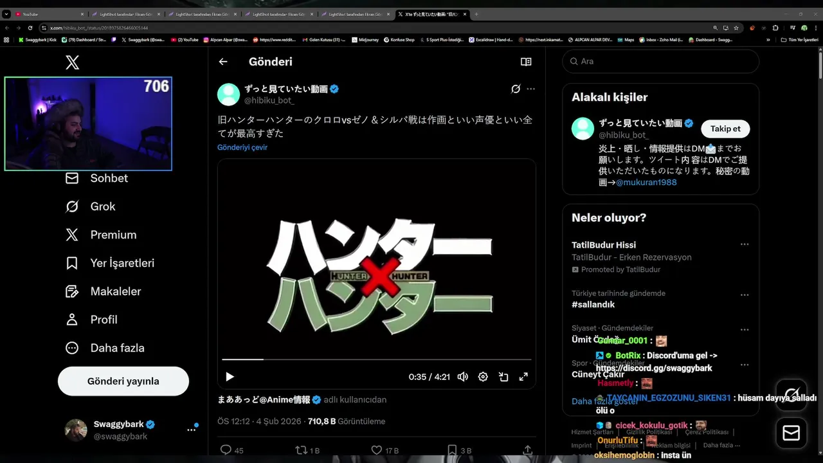Open Makaleler in the sidebar
The image size is (823, 463).
click(103, 291)
